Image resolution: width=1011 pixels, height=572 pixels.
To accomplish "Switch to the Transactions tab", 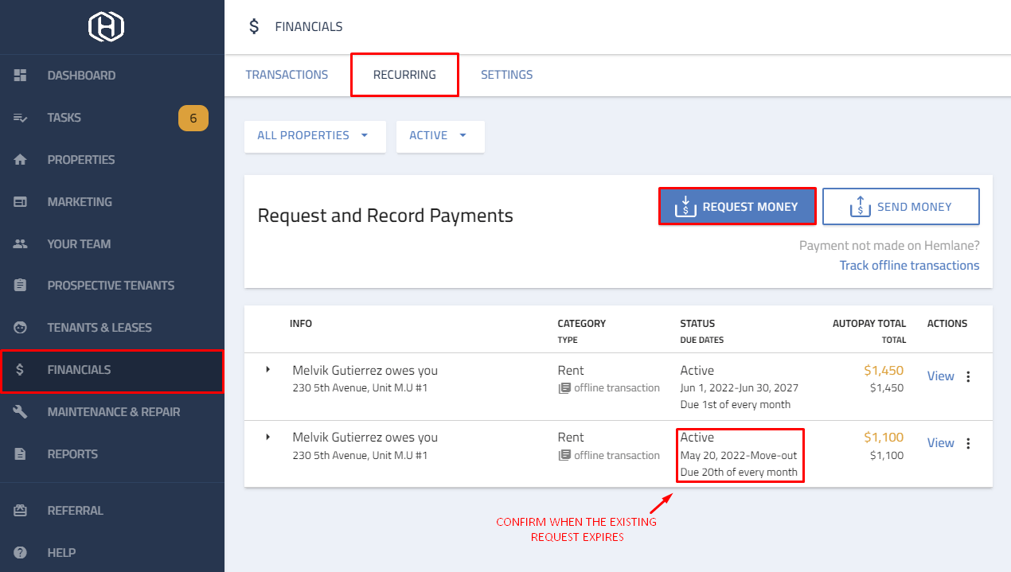I will 287,74.
